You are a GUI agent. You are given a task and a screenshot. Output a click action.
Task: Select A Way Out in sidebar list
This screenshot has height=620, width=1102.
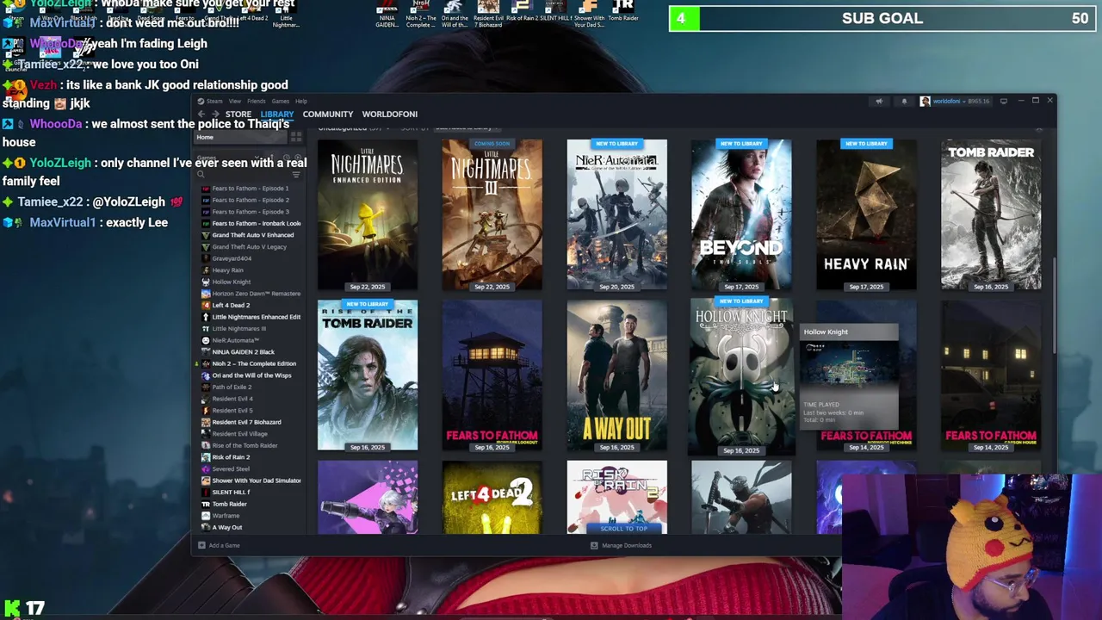[227, 527]
